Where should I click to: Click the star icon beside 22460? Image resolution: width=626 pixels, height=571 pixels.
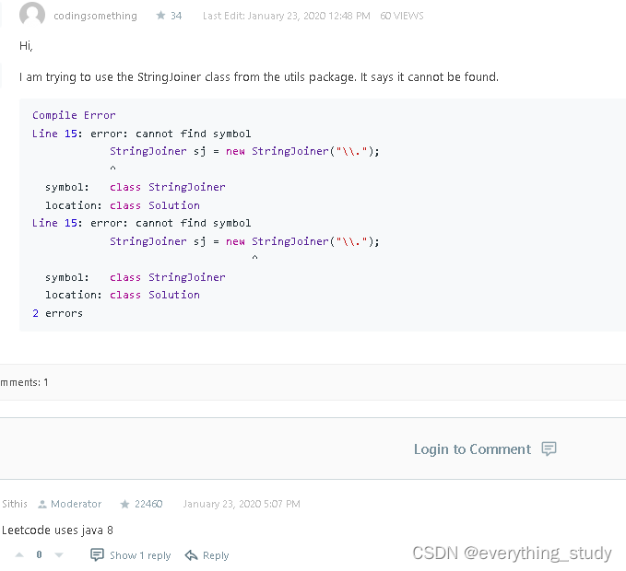click(124, 504)
